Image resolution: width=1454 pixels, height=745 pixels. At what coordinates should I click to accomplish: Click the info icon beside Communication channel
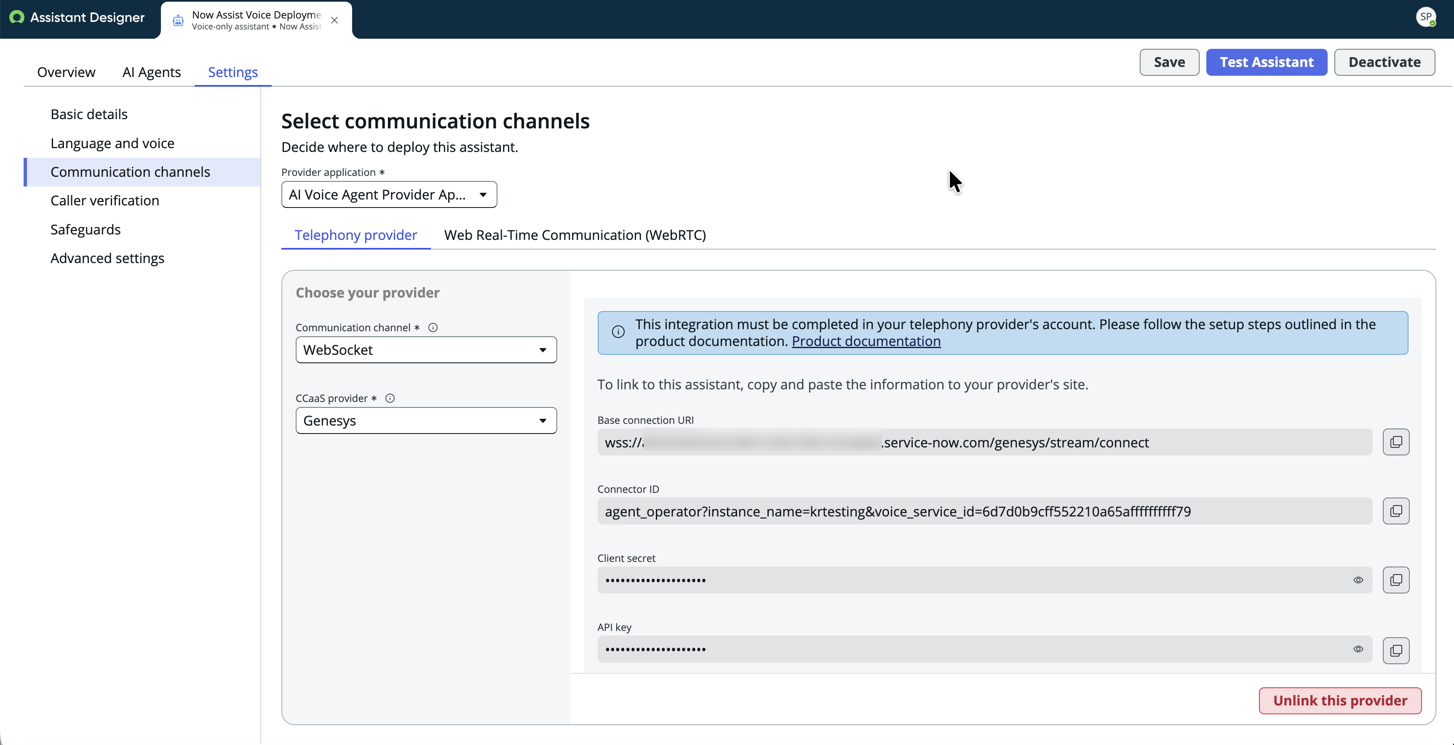click(433, 327)
